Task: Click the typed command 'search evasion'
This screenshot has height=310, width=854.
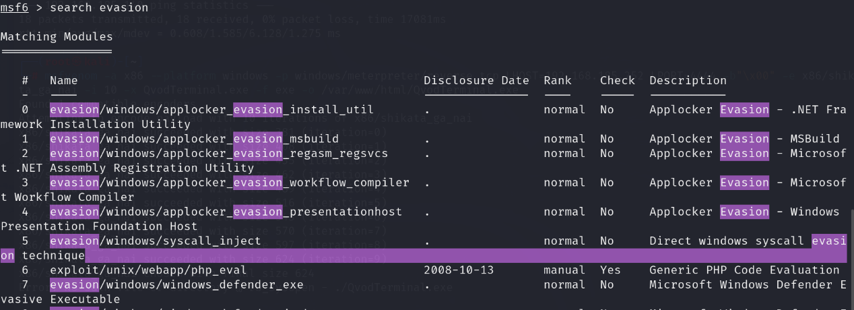Action: point(99,7)
